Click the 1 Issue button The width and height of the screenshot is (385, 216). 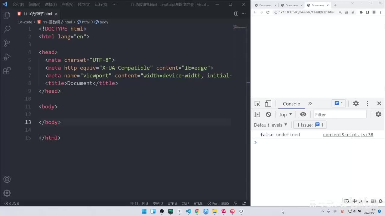click(x=310, y=125)
